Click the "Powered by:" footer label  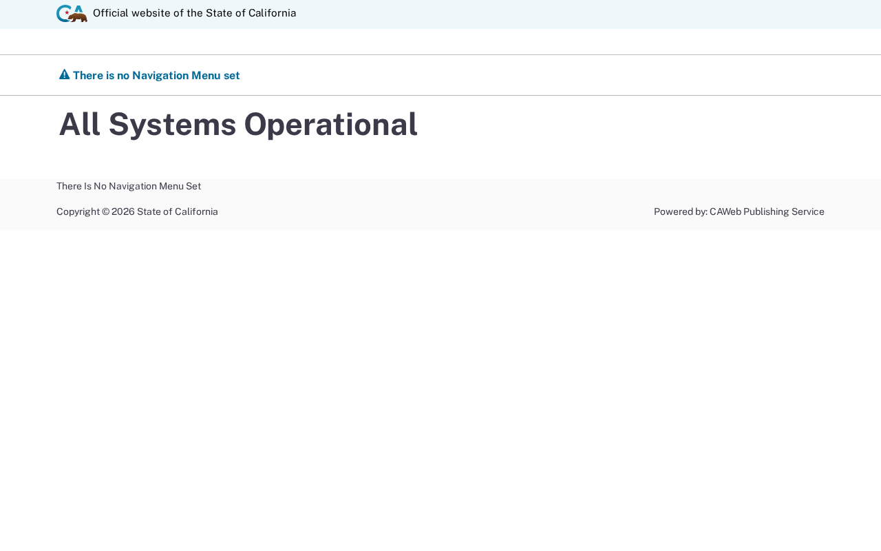(x=680, y=211)
